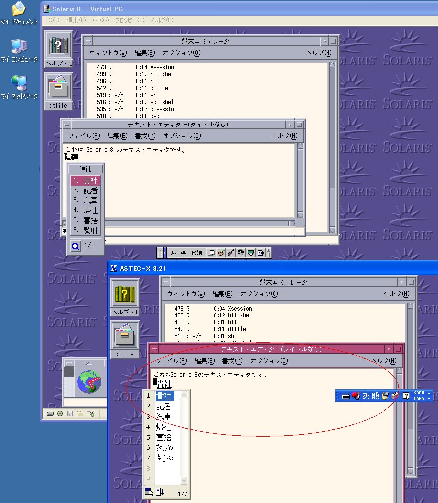Click the toolbox icon on blue language bar

coord(395,396)
